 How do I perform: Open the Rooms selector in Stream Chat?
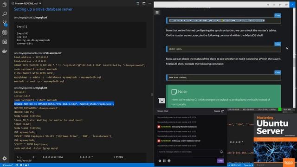pos(219,111)
